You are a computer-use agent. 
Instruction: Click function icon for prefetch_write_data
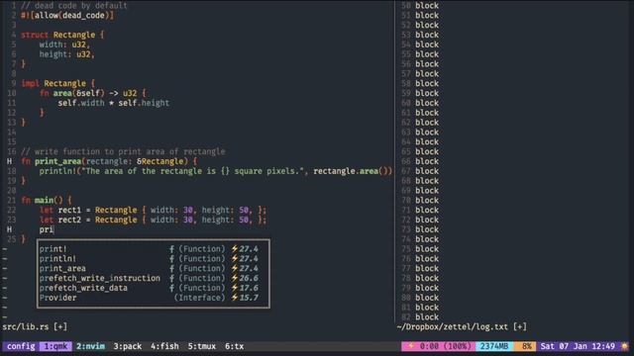(x=171, y=288)
